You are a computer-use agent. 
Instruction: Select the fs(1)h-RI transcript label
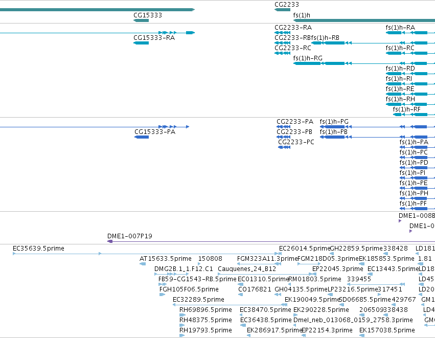(x=399, y=79)
